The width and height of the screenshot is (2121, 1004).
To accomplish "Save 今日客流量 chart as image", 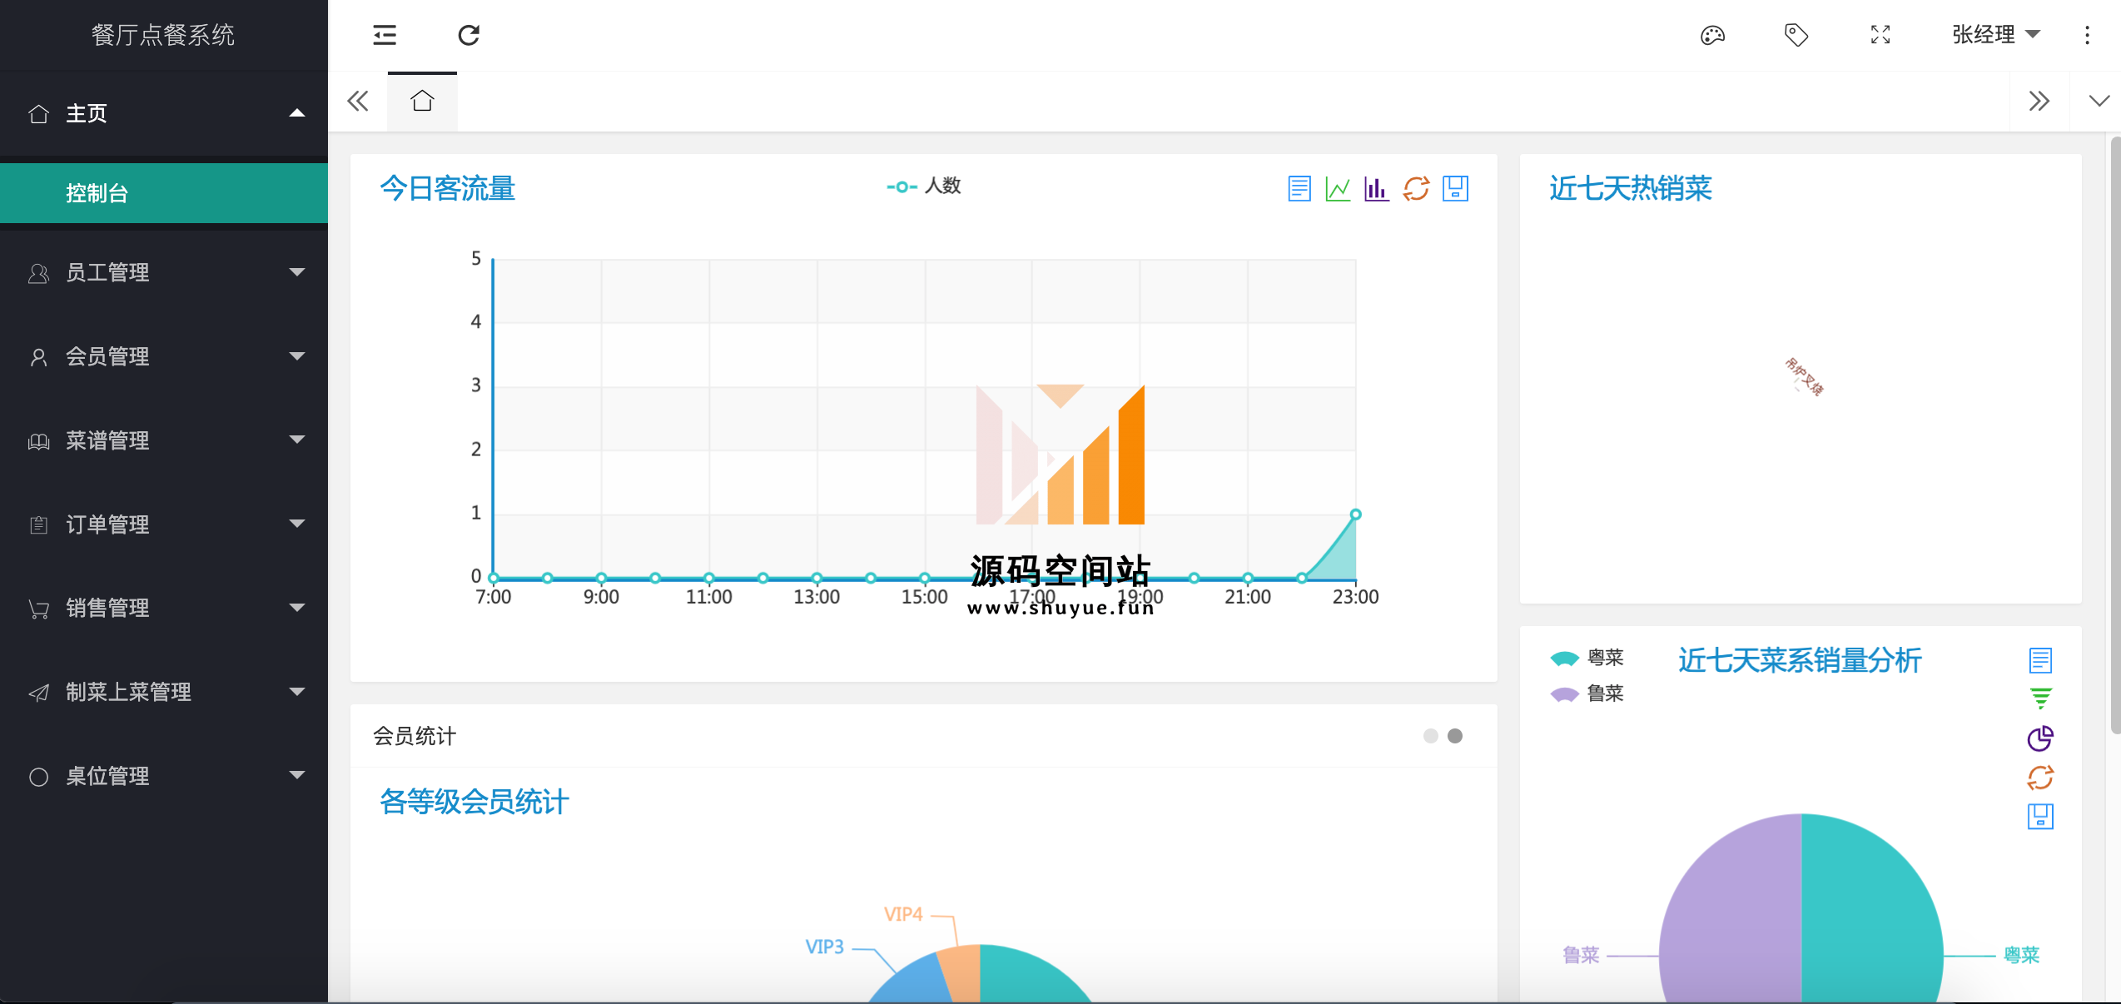I will (1455, 189).
